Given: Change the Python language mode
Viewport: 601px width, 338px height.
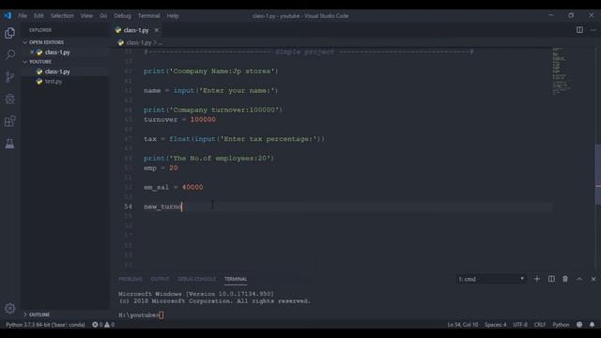Looking at the screenshot, I should pyautogui.click(x=561, y=325).
